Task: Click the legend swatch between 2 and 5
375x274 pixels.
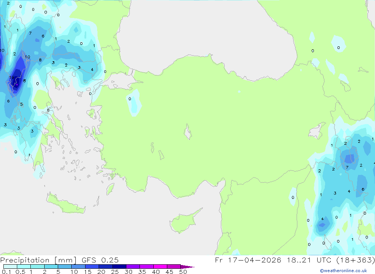Action: tap(51, 267)
